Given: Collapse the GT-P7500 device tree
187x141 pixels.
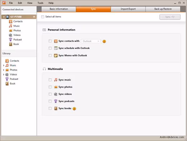Looking at the screenshot, I should pyautogui.click(x=4, y=17).
